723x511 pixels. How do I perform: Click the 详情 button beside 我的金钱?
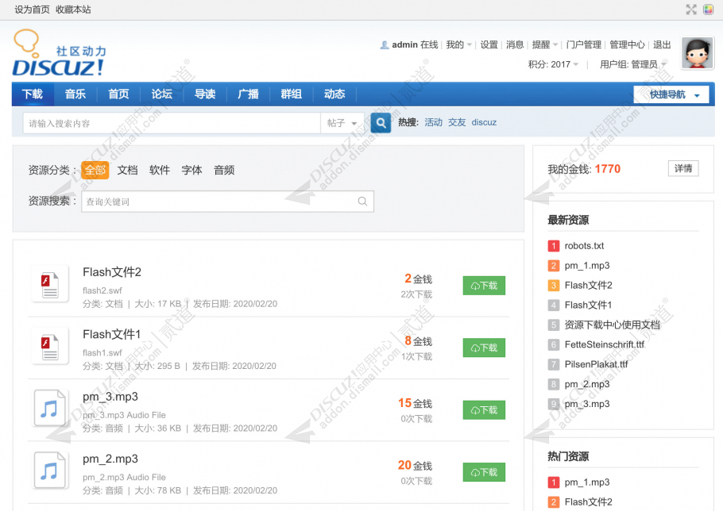point(683,168)
